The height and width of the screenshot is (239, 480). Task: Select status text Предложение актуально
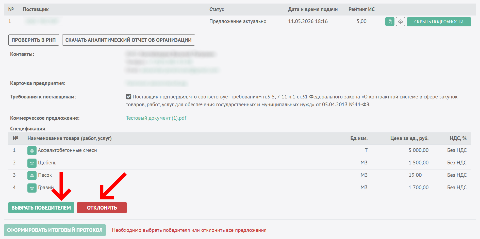(238, 21)
